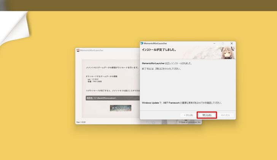The width and height of the screenshot is (277, 160).
Task: Click the greyed 戻る(B) back button
Action: coord(188,115)
